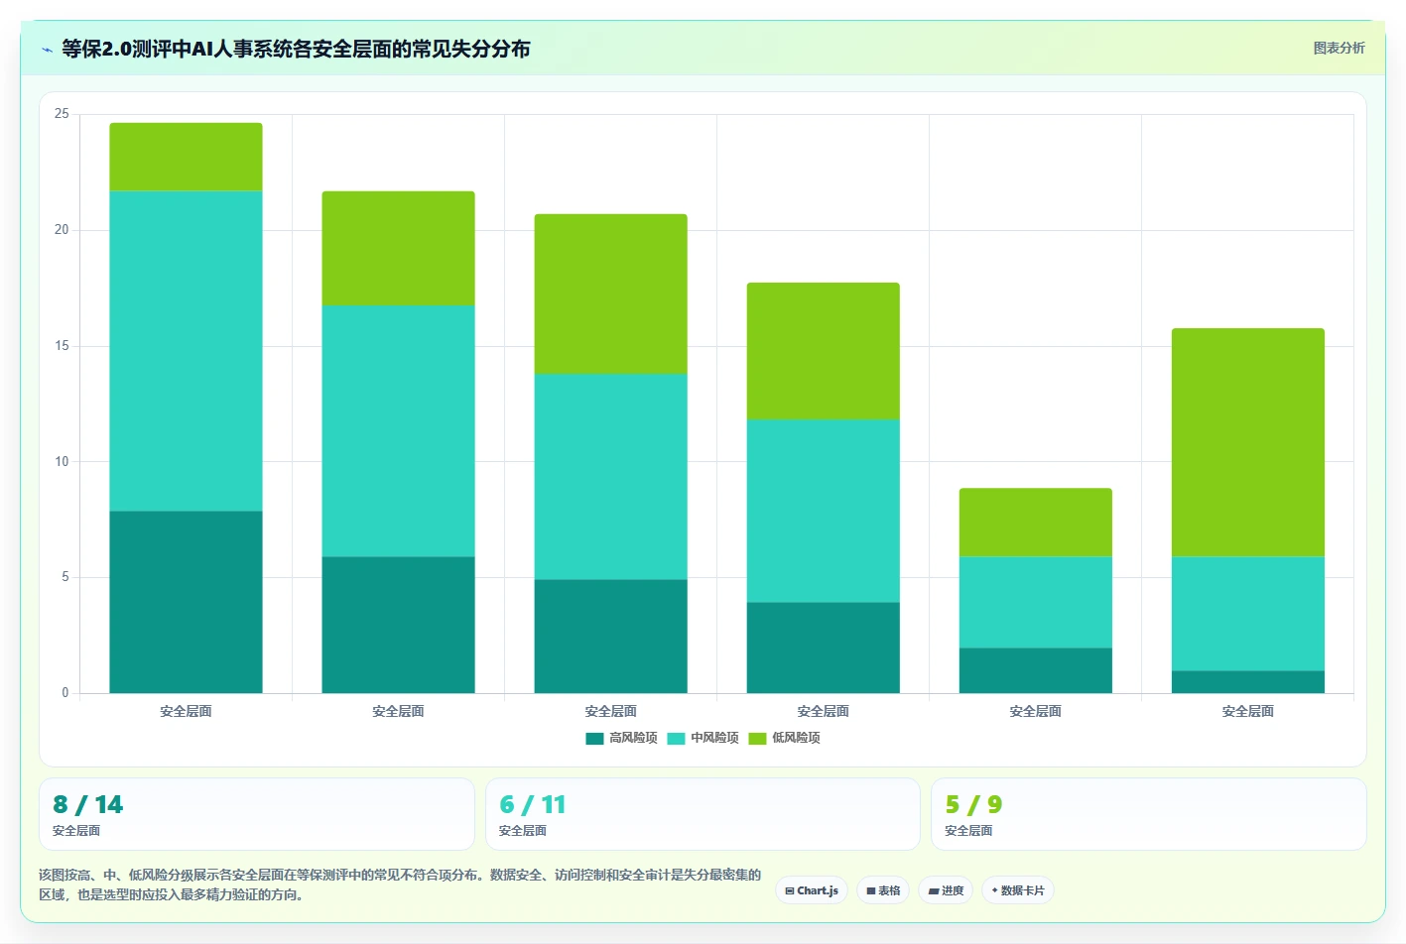The width and height of the screenshot is (1406, 944).
Task: Click the y-axis tick label 20
Action: click(62, 230)
